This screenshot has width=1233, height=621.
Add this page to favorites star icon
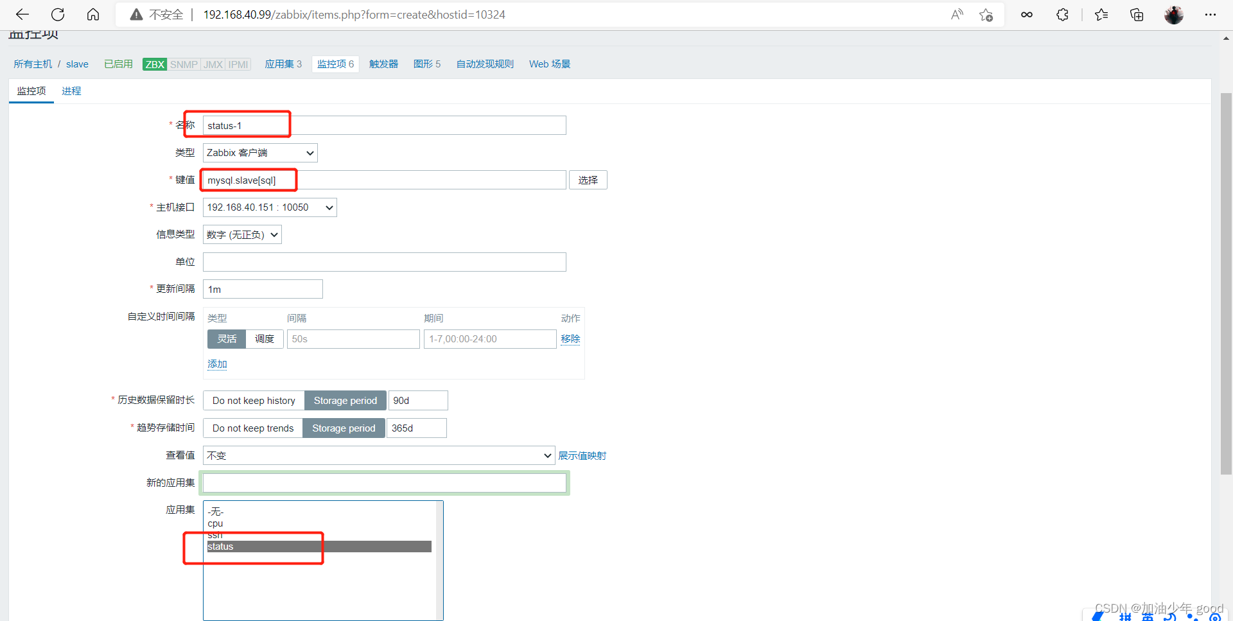click(x=986, y=14)
